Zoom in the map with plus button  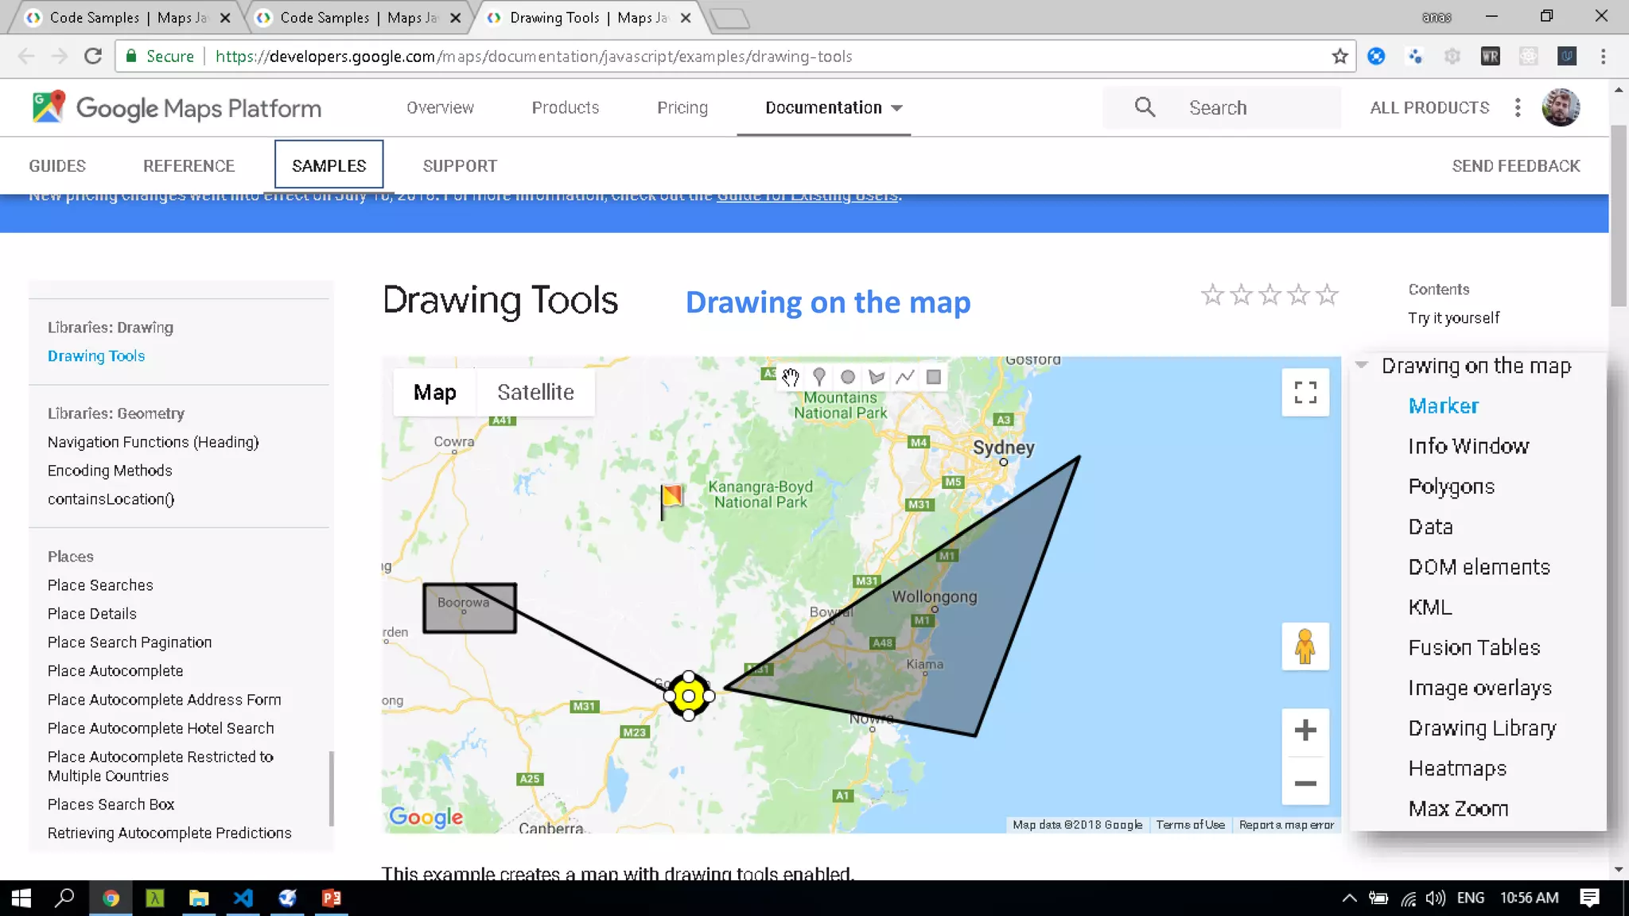(x=1305, y=730)
